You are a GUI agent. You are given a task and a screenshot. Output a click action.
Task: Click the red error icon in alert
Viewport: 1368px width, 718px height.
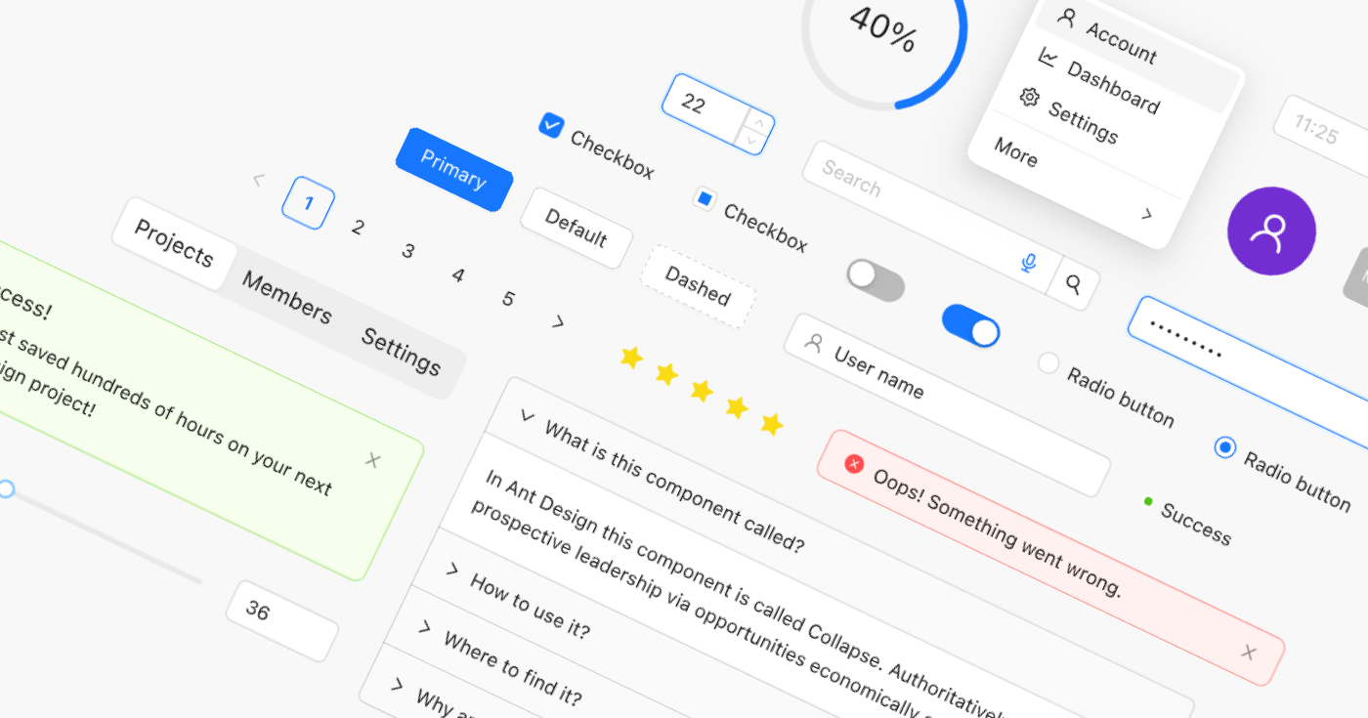854,464
